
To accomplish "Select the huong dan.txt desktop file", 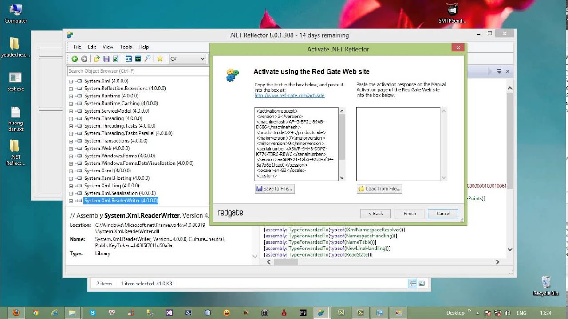I will pyautogui.click(x=16, y=119).
